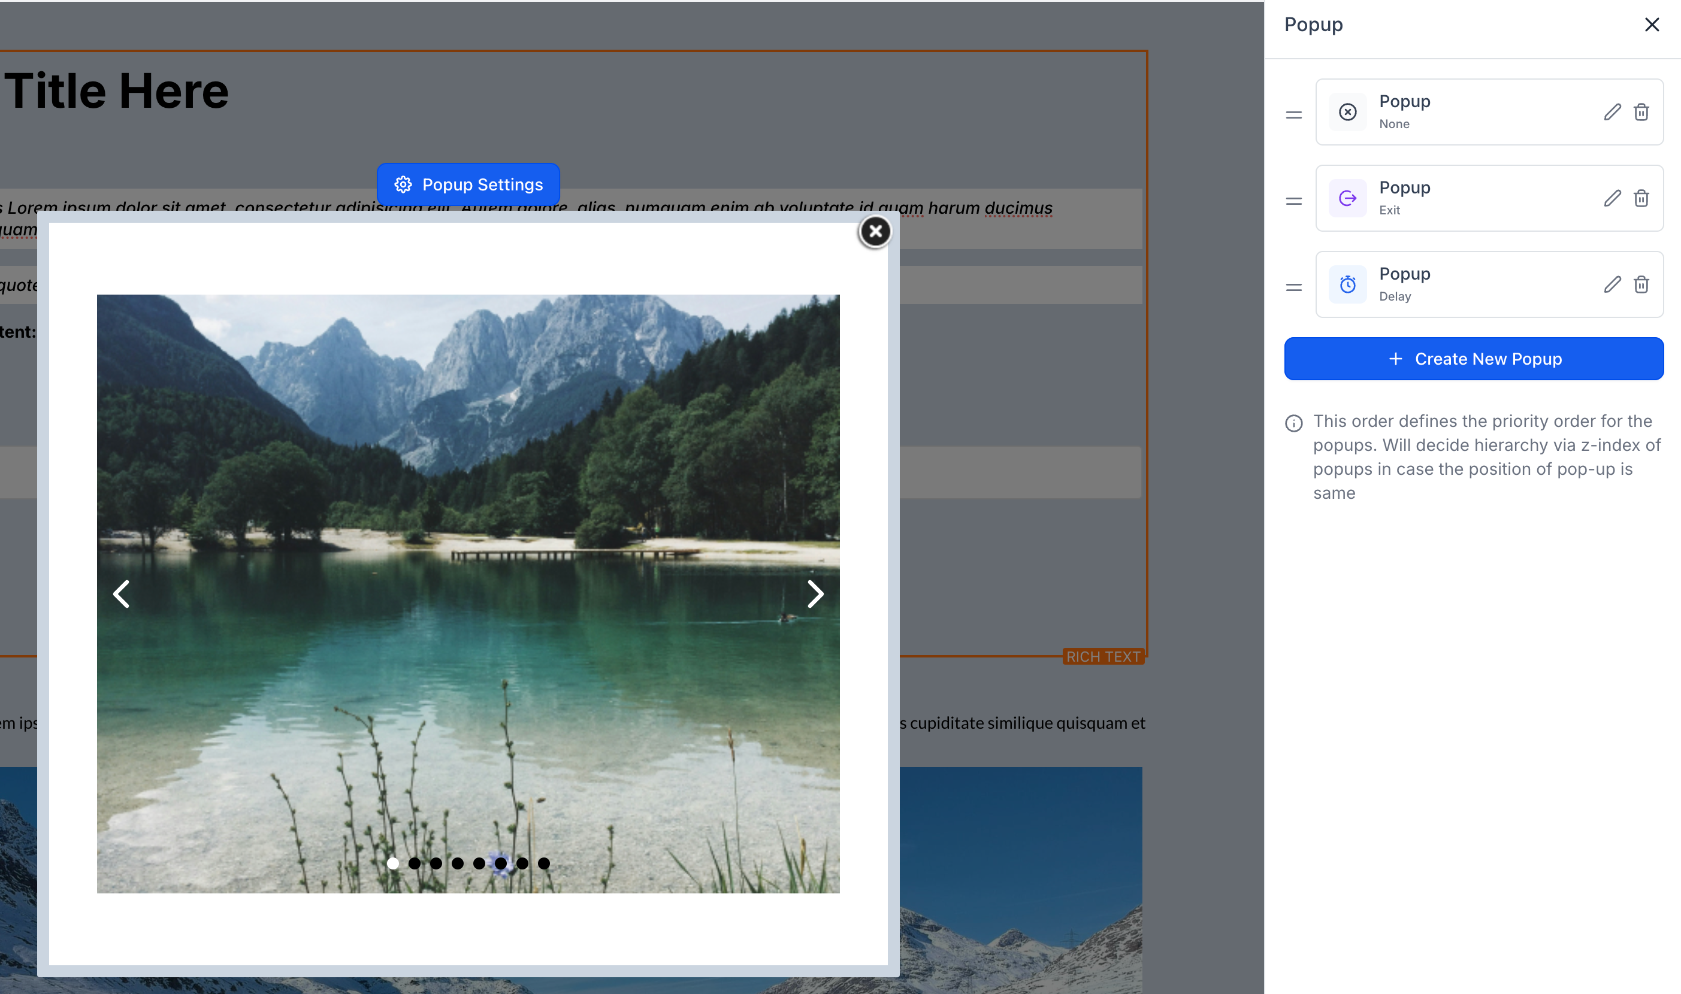
Task: Select the second carousel dot indicator
Action: pos(415,863)
